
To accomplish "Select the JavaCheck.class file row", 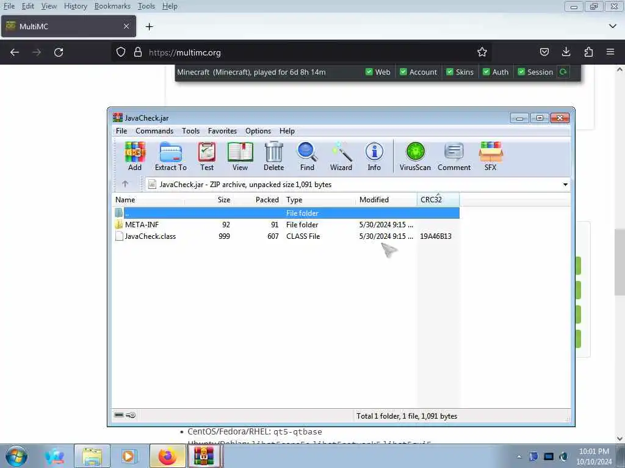I will [x=286, y=236].
